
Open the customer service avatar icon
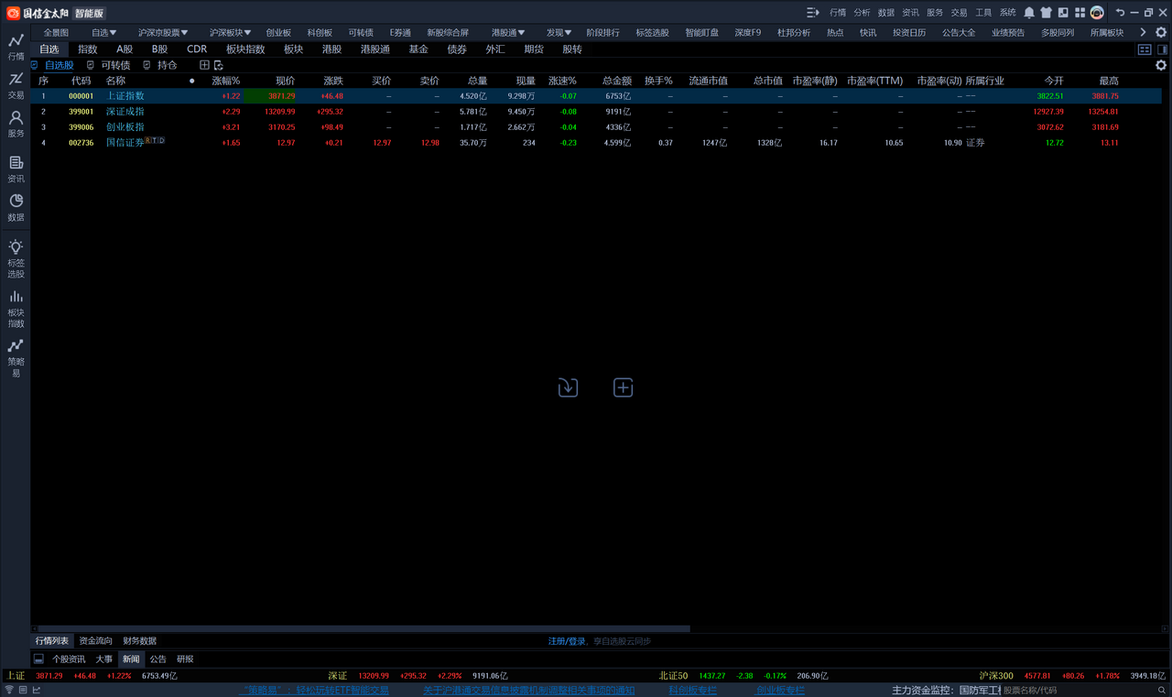click(1097, 13)
